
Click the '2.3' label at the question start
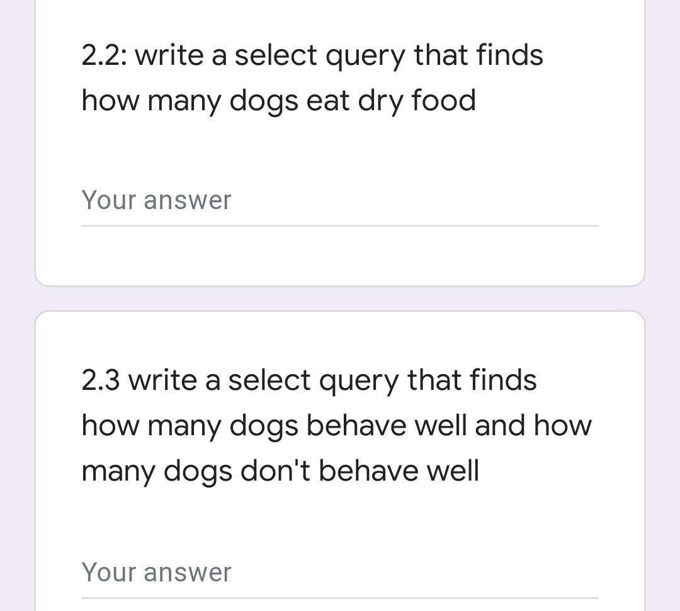tap(99, 379)
